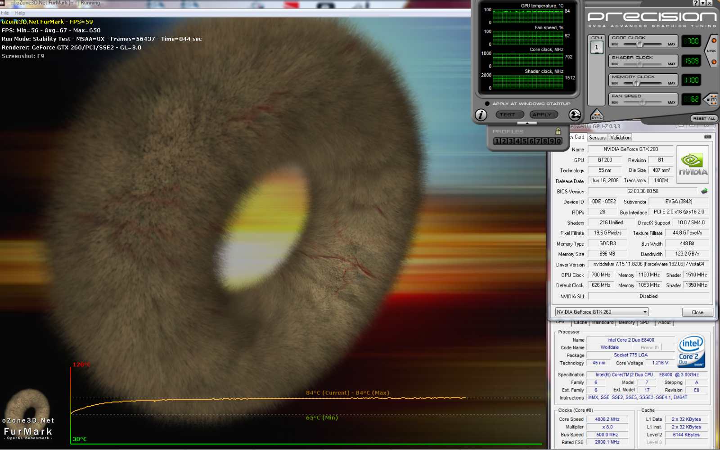The width and height of the screenshot is (720, 450).
Task: Click the memory clock 1100 digital readout
Action: 691,80
